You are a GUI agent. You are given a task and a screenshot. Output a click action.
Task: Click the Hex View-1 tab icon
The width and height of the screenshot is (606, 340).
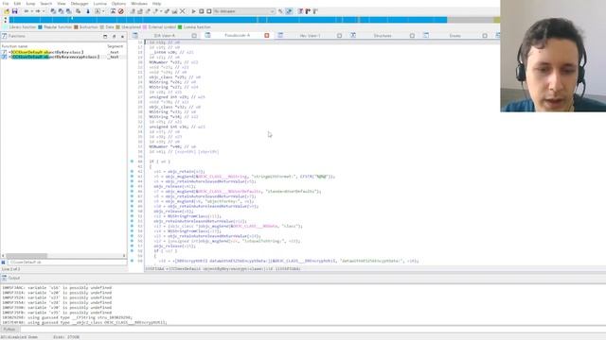280,36
